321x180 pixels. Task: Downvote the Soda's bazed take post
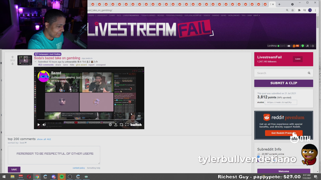13,64
